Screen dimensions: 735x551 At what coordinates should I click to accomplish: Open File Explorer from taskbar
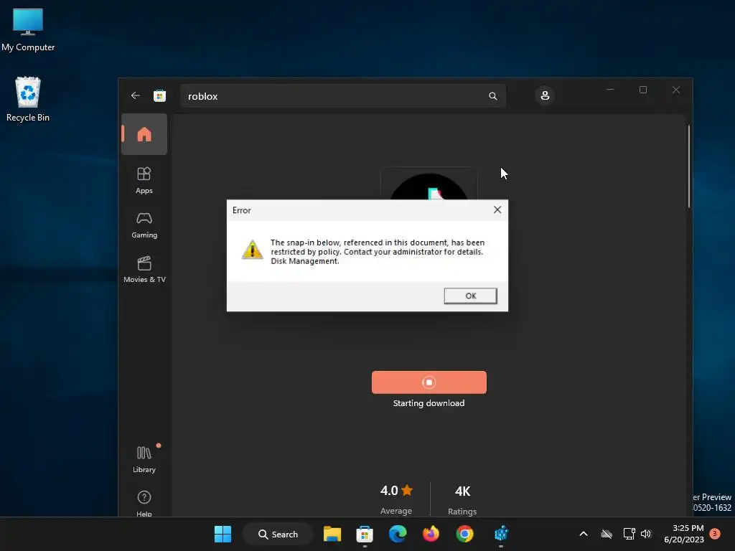tap(332, 534)
